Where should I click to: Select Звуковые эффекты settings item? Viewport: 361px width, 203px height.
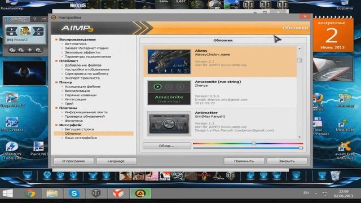pos(82,52)
